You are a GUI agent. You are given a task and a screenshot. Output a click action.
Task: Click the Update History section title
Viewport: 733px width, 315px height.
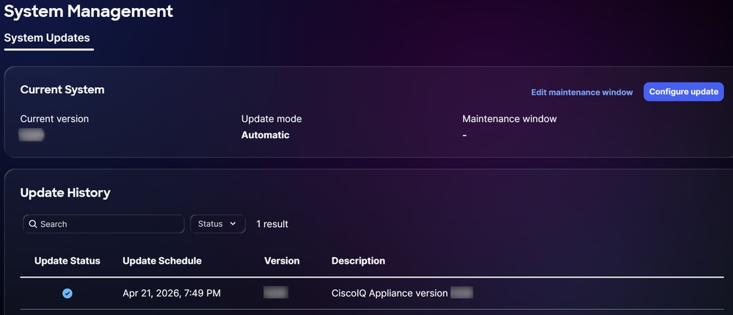point(65,192)
